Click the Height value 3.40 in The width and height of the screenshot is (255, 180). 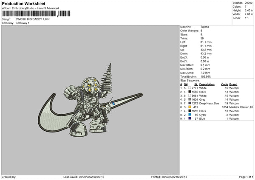(249, 10)
